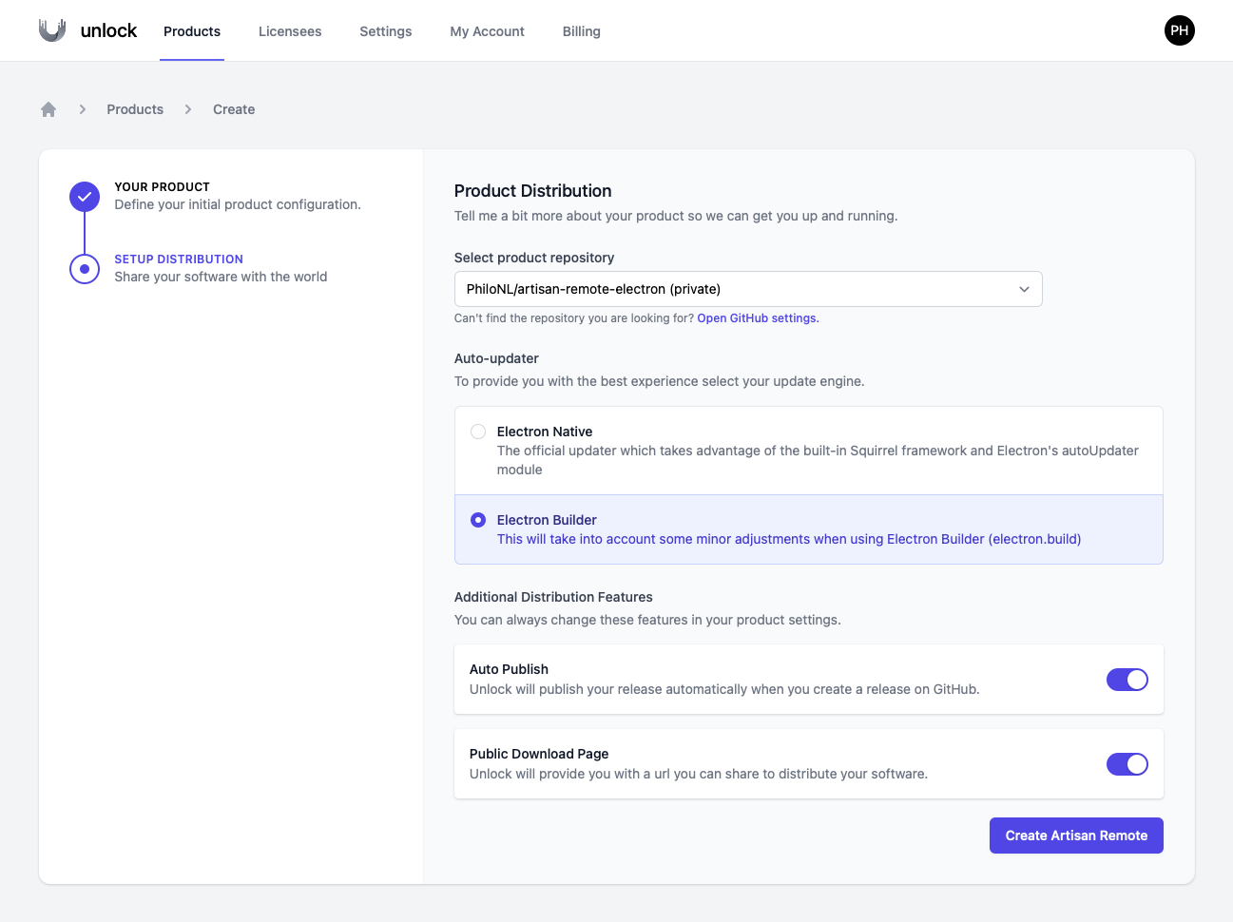This screenshot has height=922, width=1233.
Task: Click the Product Distribution heading
Action: click(533, 191)
